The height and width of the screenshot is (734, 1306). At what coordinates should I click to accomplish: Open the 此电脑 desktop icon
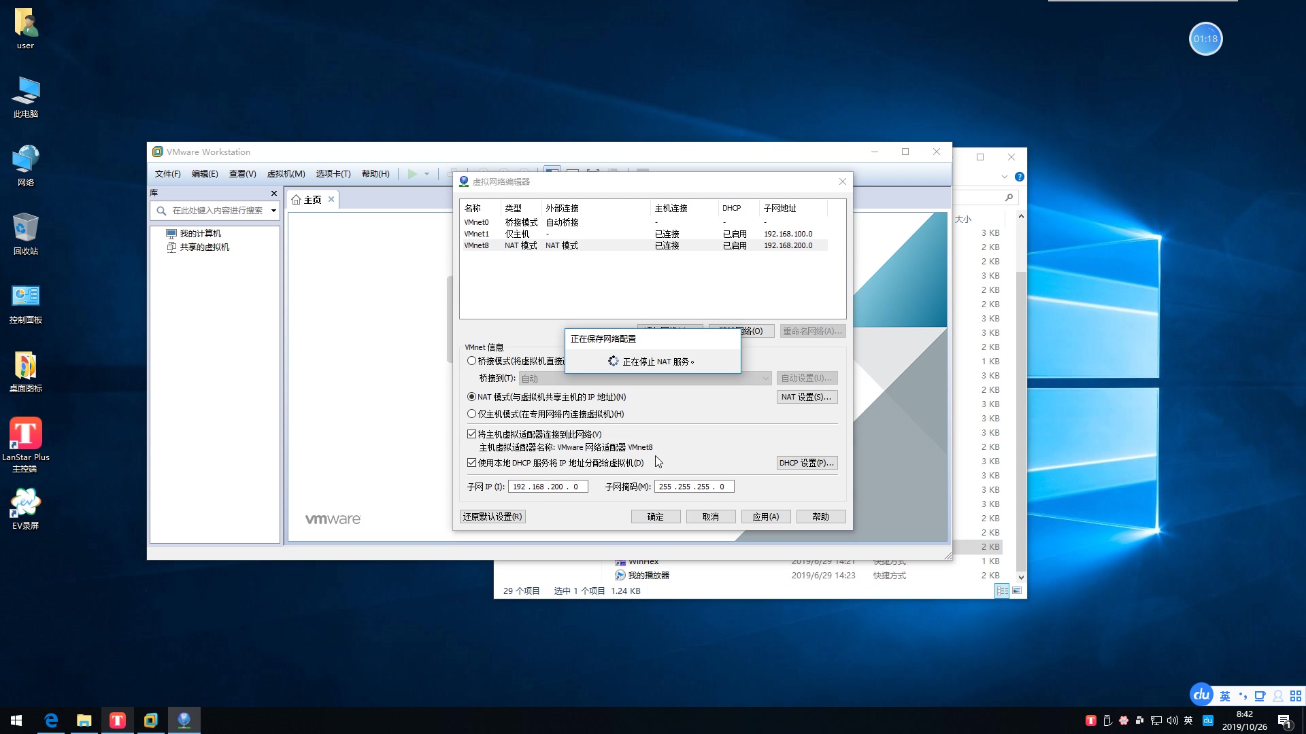tap(26, 97)
